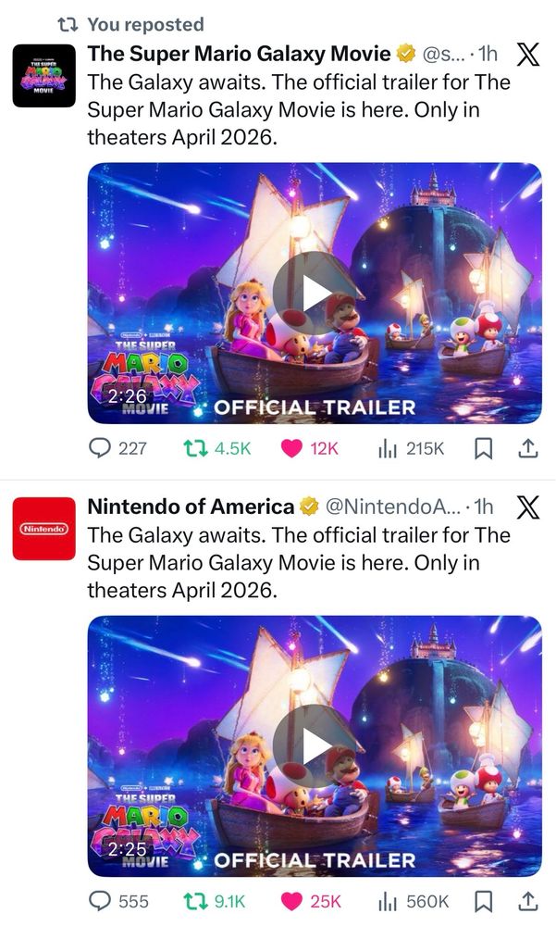Image resolution: width=556 pixels, height=926 pixels.
Task: Unlike the Super Mario Galaxy Movie post
Action: 309,449
